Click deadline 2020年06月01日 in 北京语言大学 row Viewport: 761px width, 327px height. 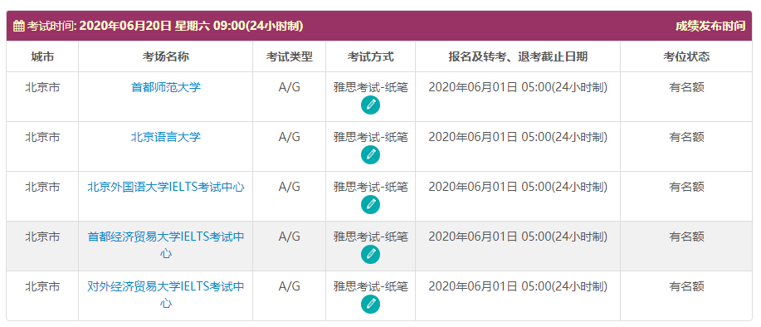[x=518, y=137]
